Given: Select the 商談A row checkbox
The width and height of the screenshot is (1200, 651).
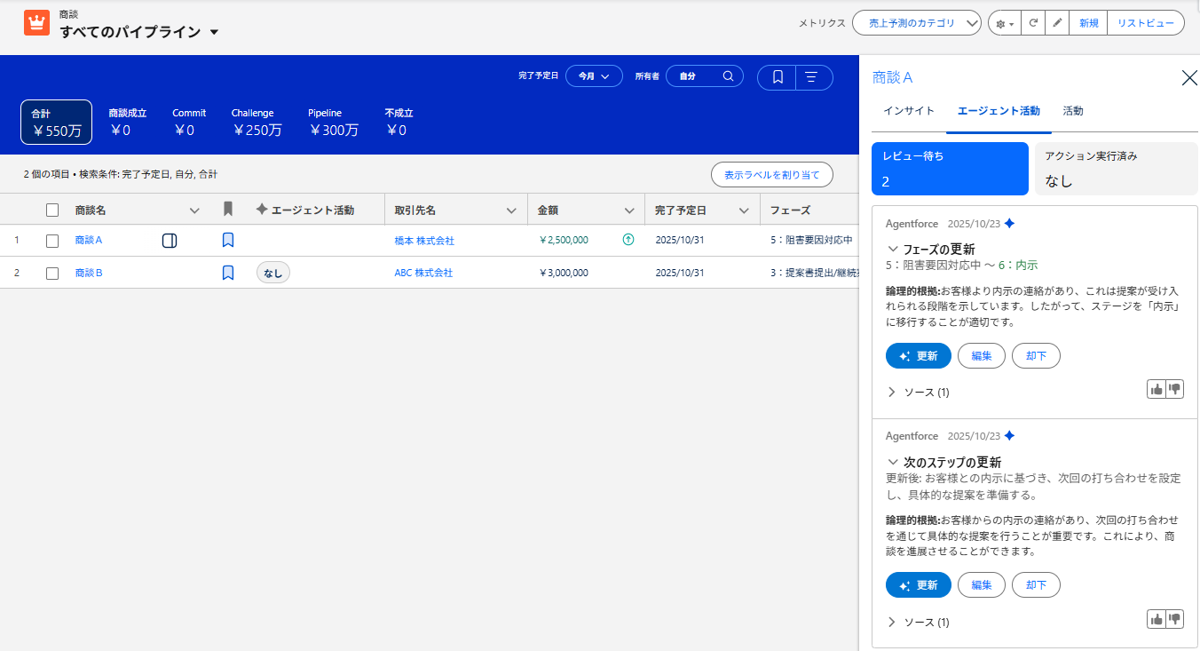Looking at the screenshot, I should click(52, 241).
